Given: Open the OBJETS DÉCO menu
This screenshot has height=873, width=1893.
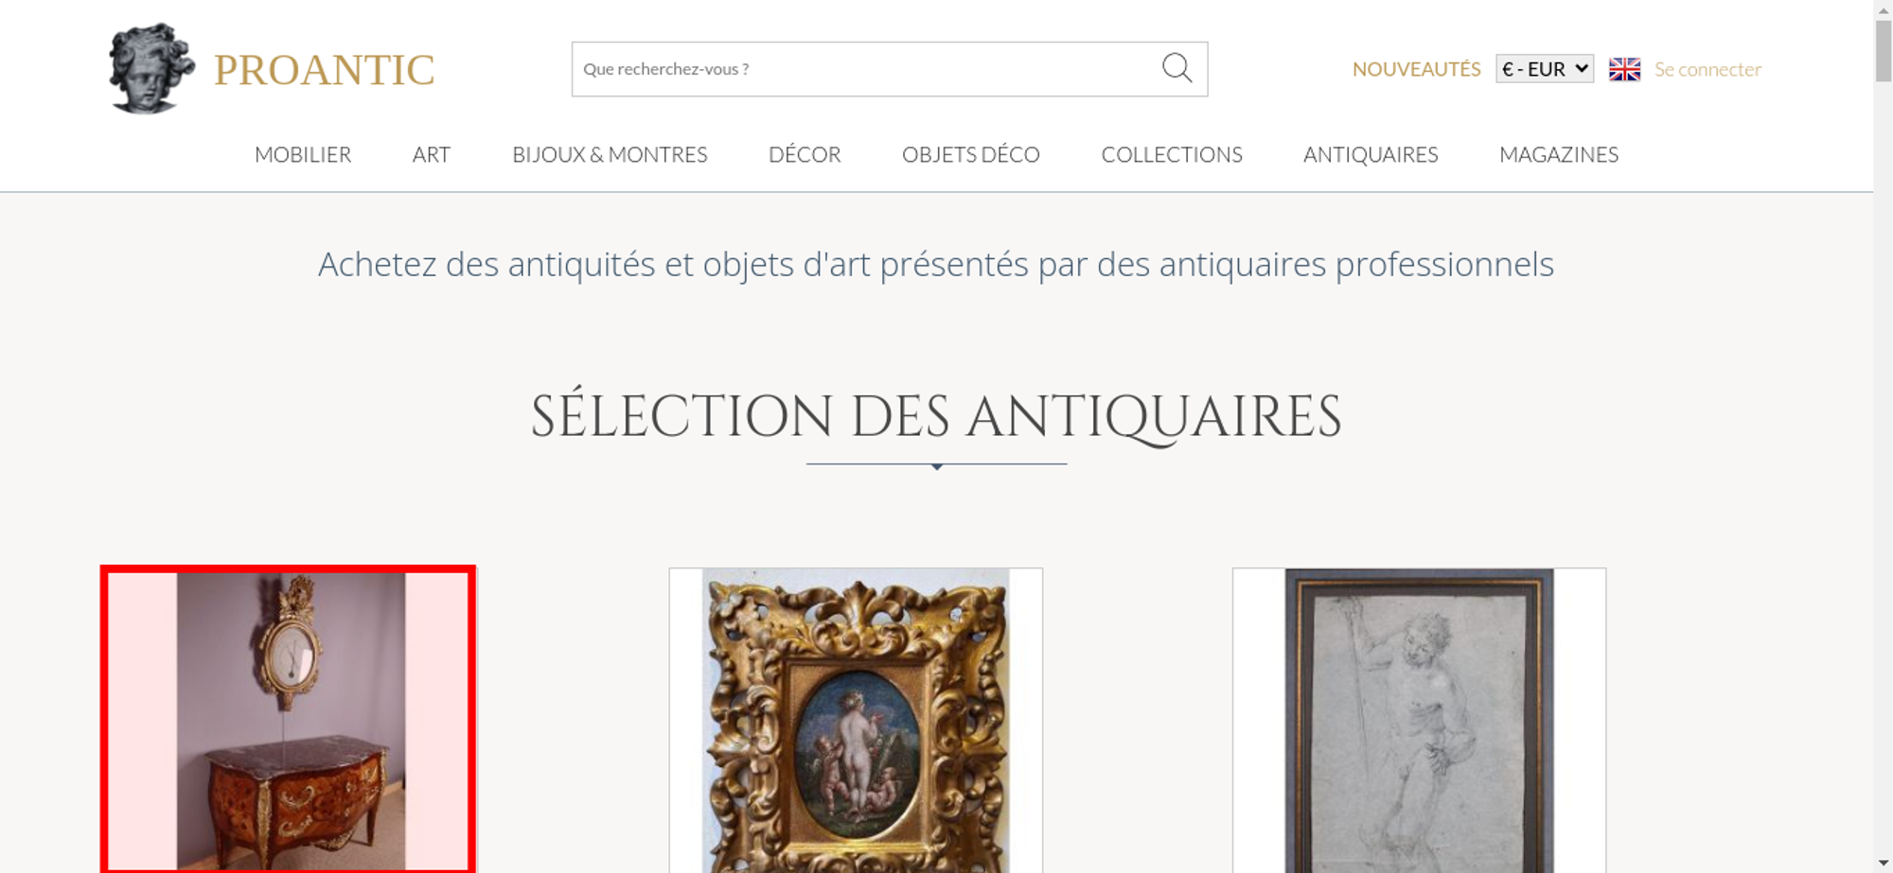Looking at the screenshot, I should point(971,154).
